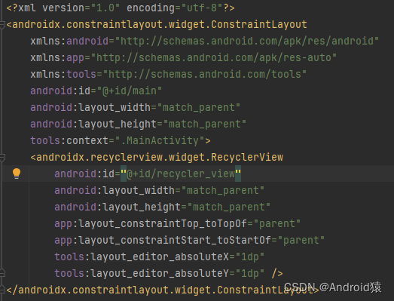Click the xmlns:android namespace URL

tap(247, 41)
